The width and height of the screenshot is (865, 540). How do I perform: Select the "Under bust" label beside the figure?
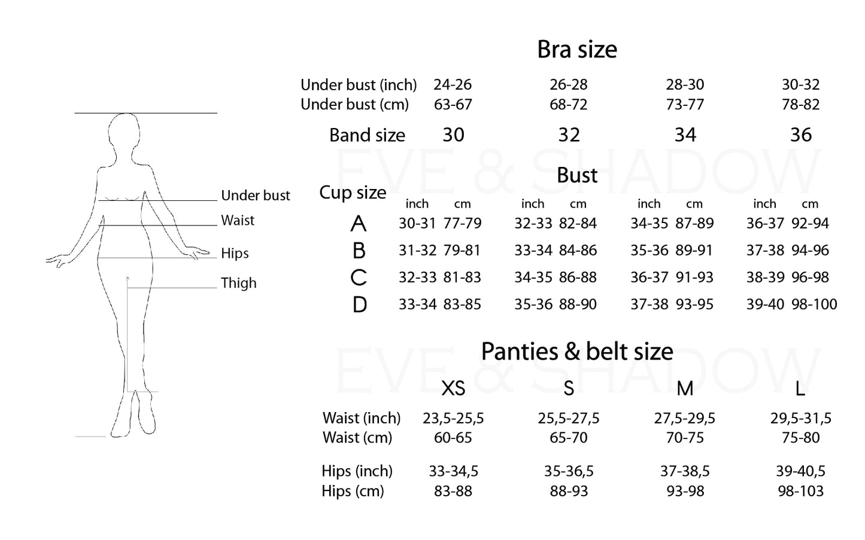[255, 196]
